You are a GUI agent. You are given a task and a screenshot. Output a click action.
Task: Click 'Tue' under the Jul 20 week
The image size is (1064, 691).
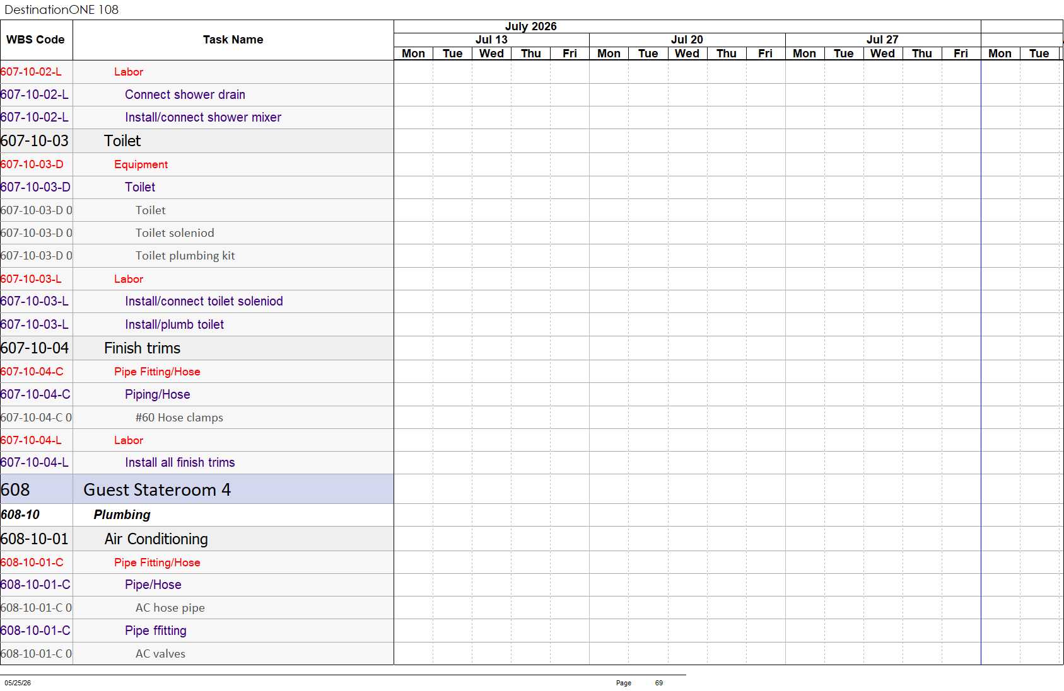click(648, 54)
